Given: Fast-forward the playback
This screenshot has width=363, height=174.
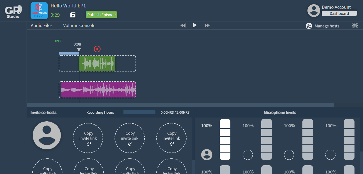Looking at the screenshot, I should [207, 25].
